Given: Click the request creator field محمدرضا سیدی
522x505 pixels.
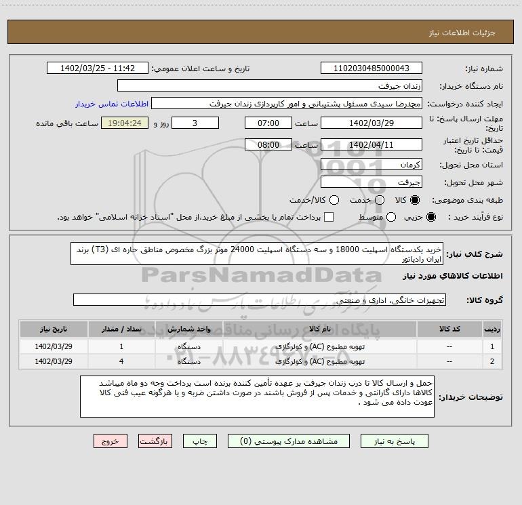Looking at the screenshot, I should (287, 104).
